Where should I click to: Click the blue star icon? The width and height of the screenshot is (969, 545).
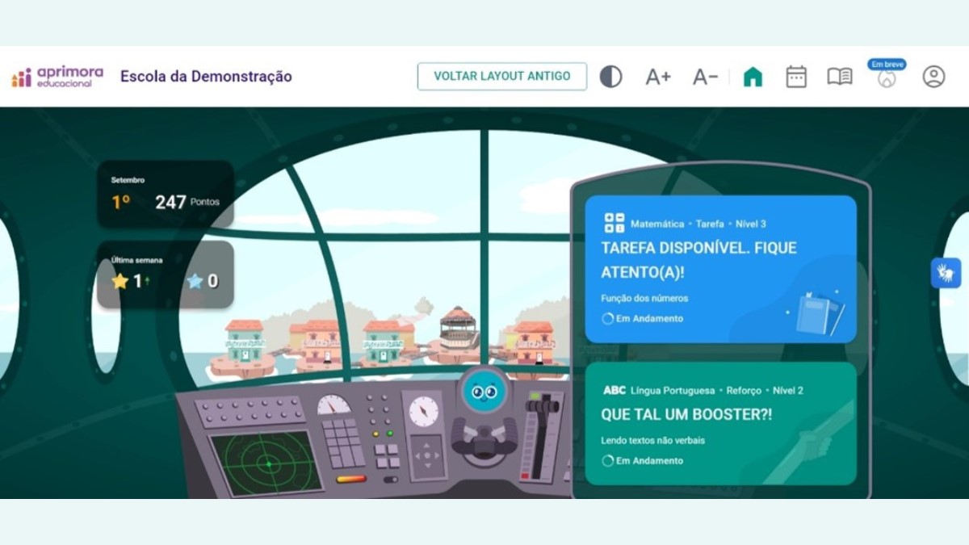pos(195,282)
